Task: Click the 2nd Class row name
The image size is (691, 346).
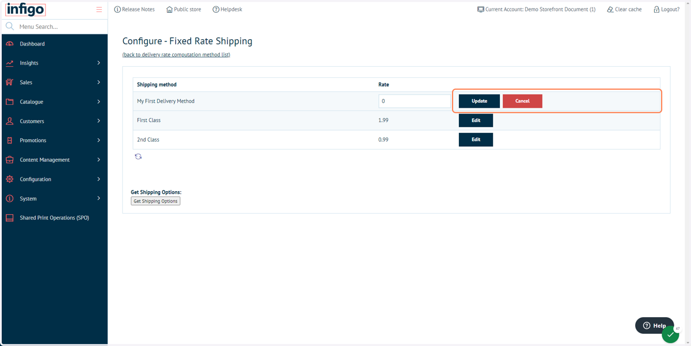Action: coord(148,140)
